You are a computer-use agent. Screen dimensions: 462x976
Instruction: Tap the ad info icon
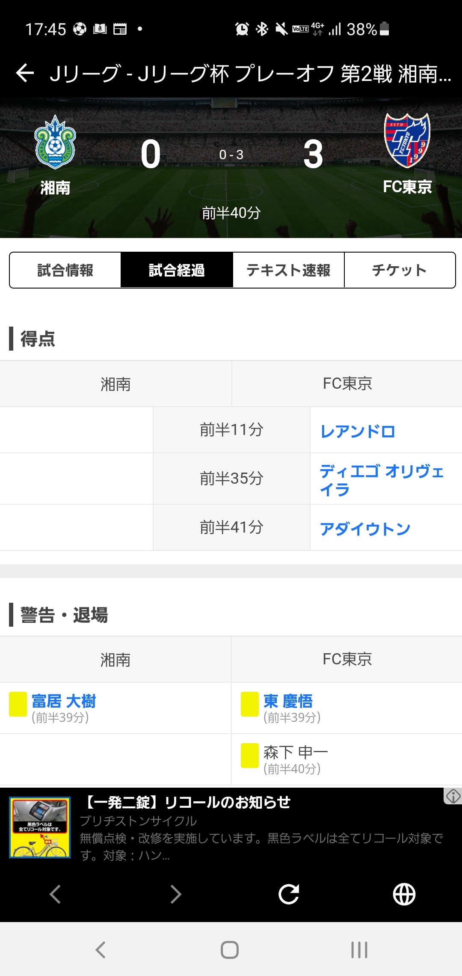point(453,796)
